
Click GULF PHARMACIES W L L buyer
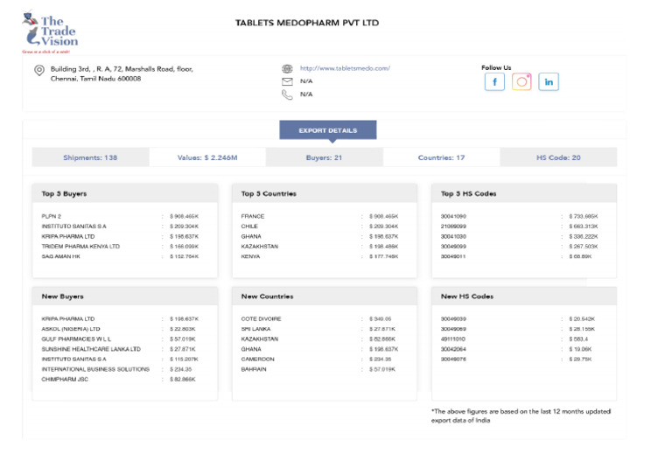pos(76,339)
